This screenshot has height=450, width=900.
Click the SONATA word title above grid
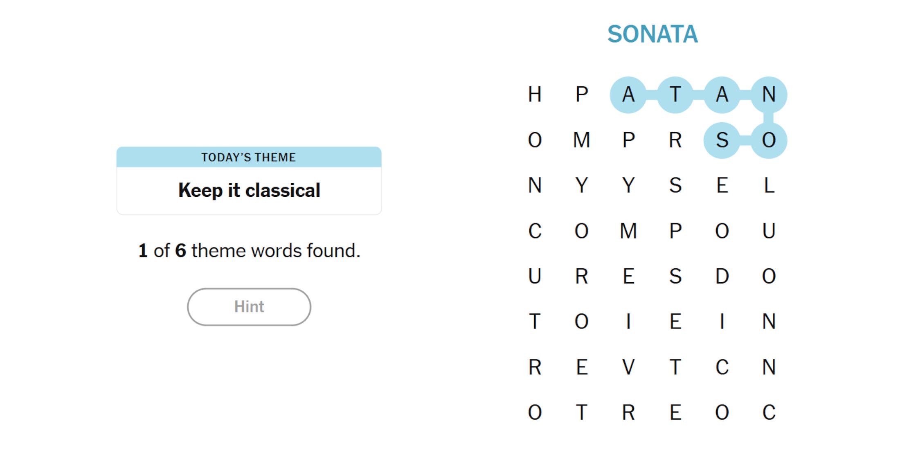tap(652, 34)
